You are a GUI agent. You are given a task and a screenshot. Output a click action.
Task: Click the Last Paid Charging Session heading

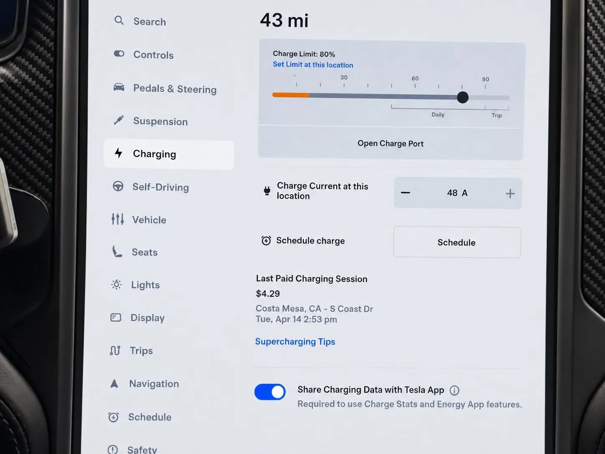312,279
